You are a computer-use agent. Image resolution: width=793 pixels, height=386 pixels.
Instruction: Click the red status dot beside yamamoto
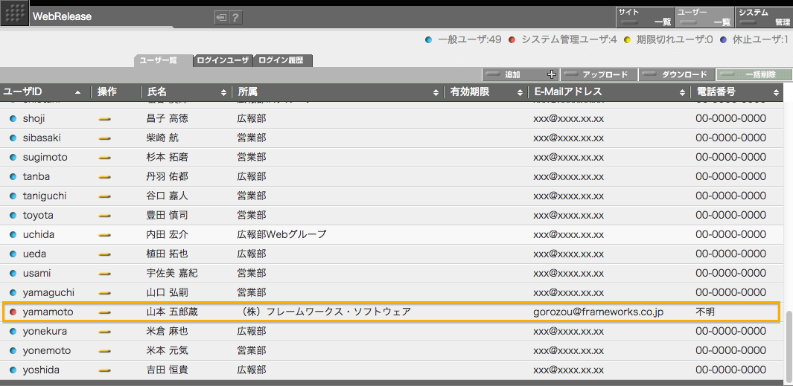[13, 312]
